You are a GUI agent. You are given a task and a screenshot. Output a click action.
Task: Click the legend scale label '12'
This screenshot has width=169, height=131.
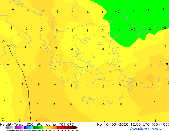[50, 130]
